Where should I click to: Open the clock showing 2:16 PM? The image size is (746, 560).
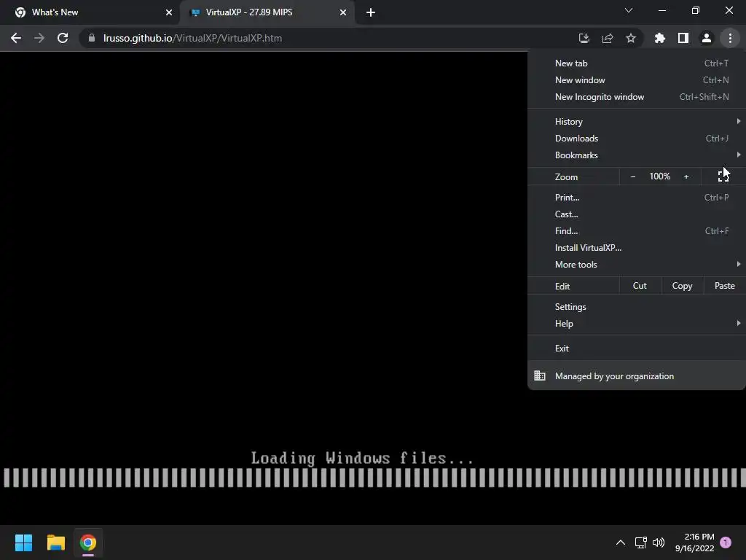tap(694, 542)
